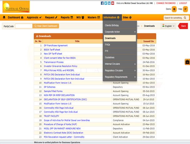
Task: Open the Sites menu
Action: pos(127,17)
